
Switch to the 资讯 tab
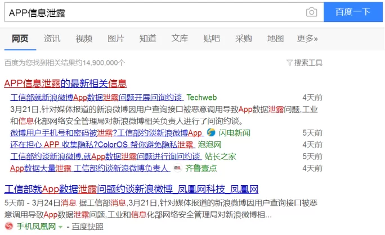52,38
